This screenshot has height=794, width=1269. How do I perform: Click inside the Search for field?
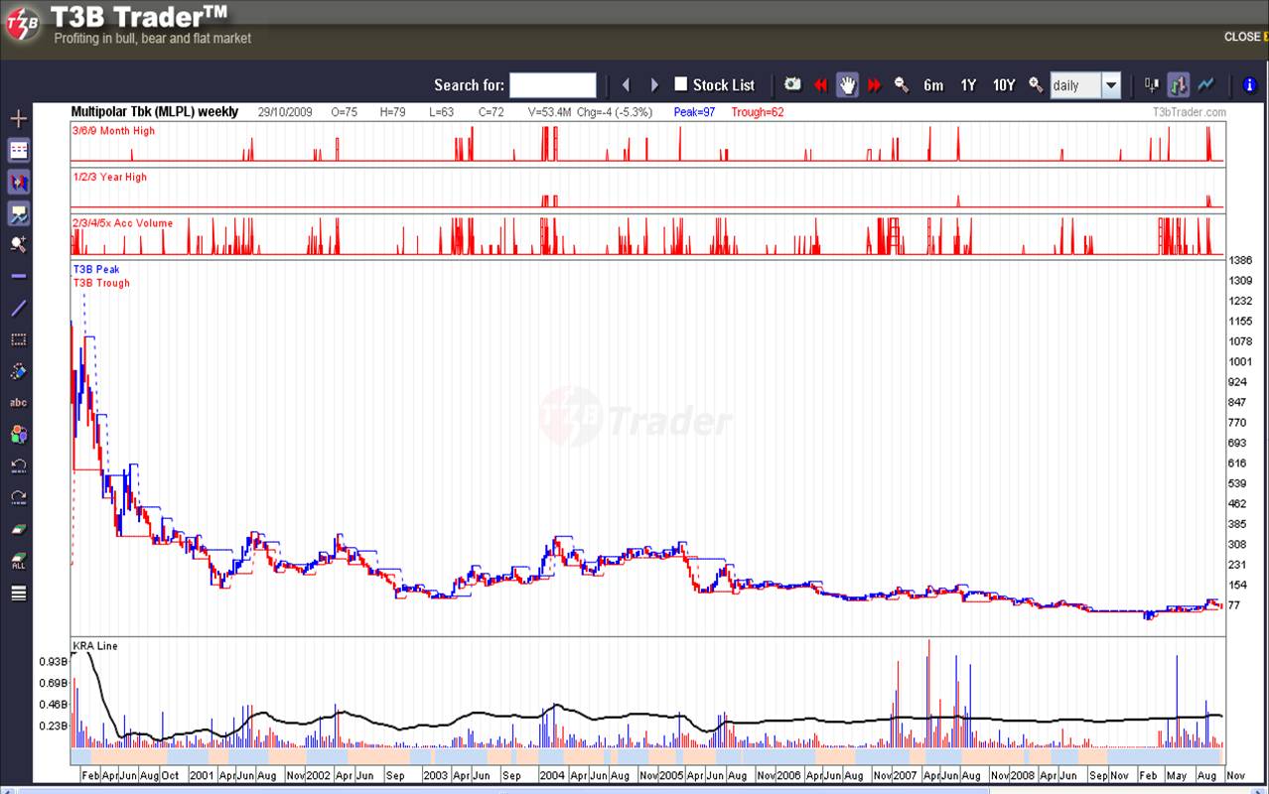[553, 84]
